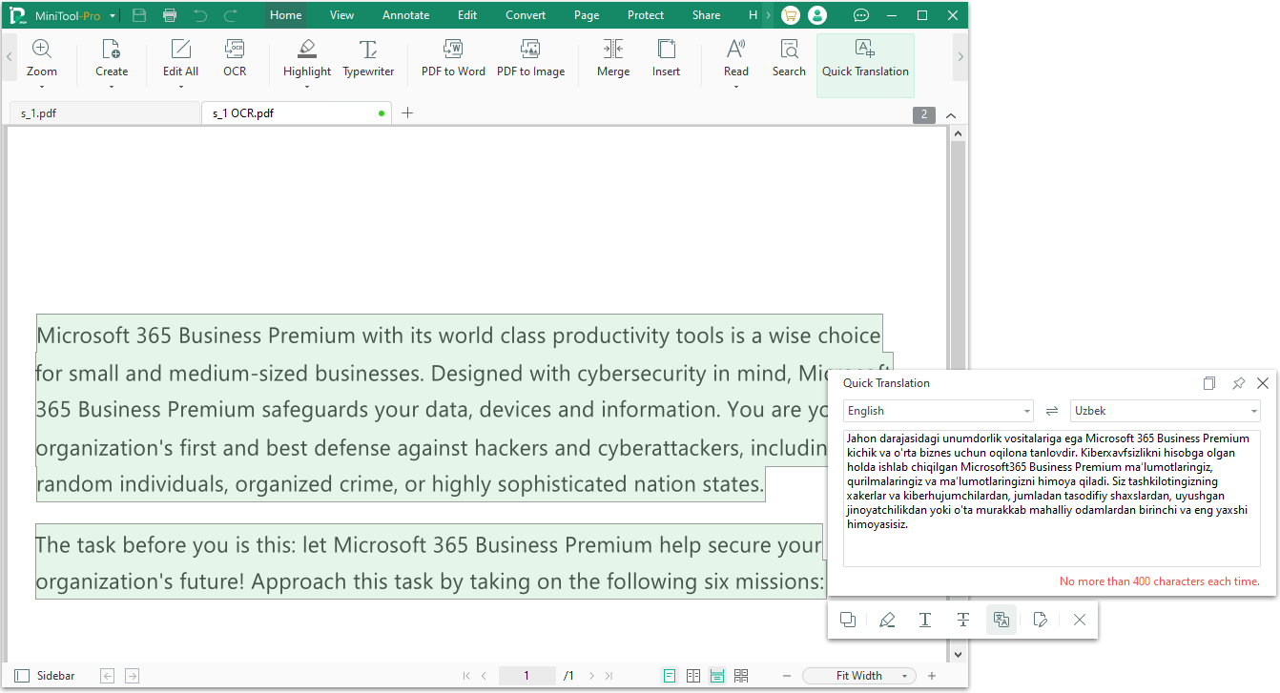The height and width of the screenshot is (693, 1280).
Task: Click the Quick Translation ribbon button
Action: pyautogui.click(x=865, y=65)
